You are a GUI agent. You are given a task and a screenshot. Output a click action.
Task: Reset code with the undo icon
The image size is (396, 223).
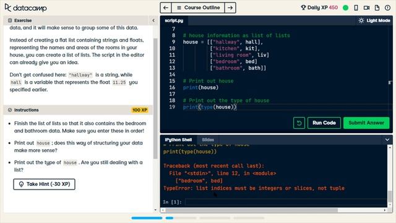point(299,123)
